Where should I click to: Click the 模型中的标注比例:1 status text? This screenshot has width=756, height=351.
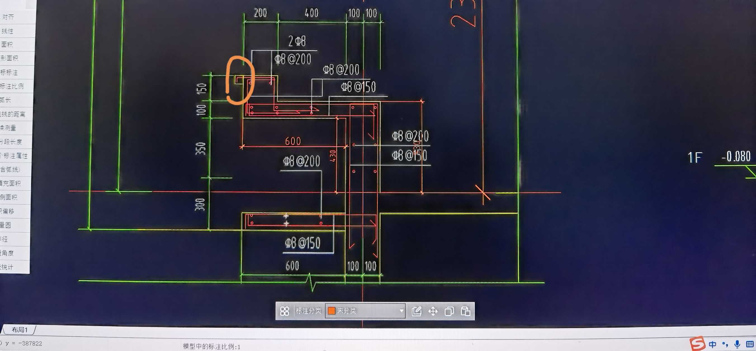(212, 347)
